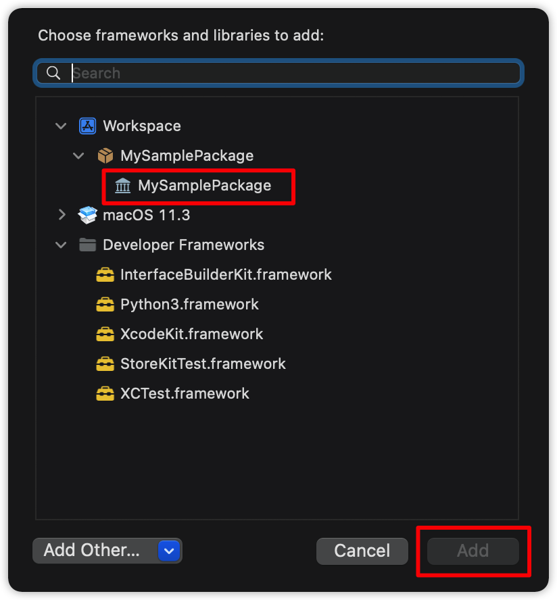Collapse the Developer Frameworks group
This screenshot has width=557, height=600.
pyautogui.click(x=62, y=245)
